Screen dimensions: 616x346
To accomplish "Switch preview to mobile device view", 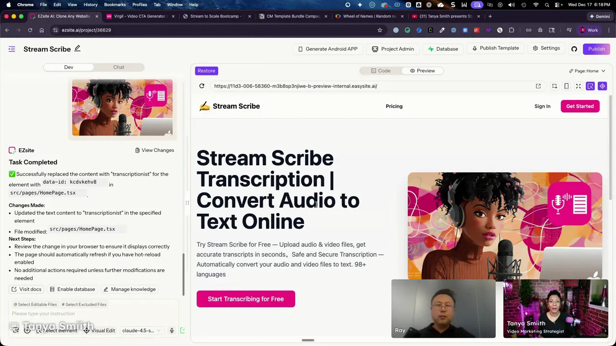I will [566, 86].
